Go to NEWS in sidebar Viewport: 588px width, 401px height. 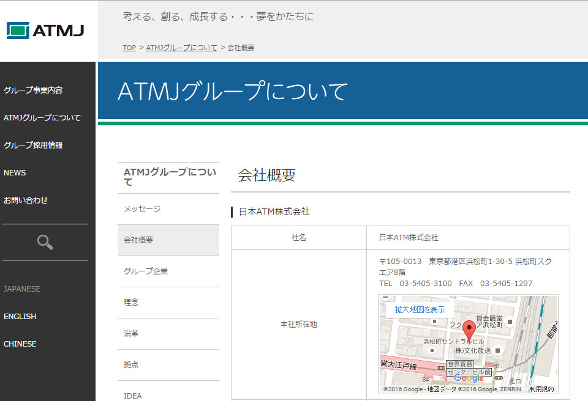(x=15, y=173)
